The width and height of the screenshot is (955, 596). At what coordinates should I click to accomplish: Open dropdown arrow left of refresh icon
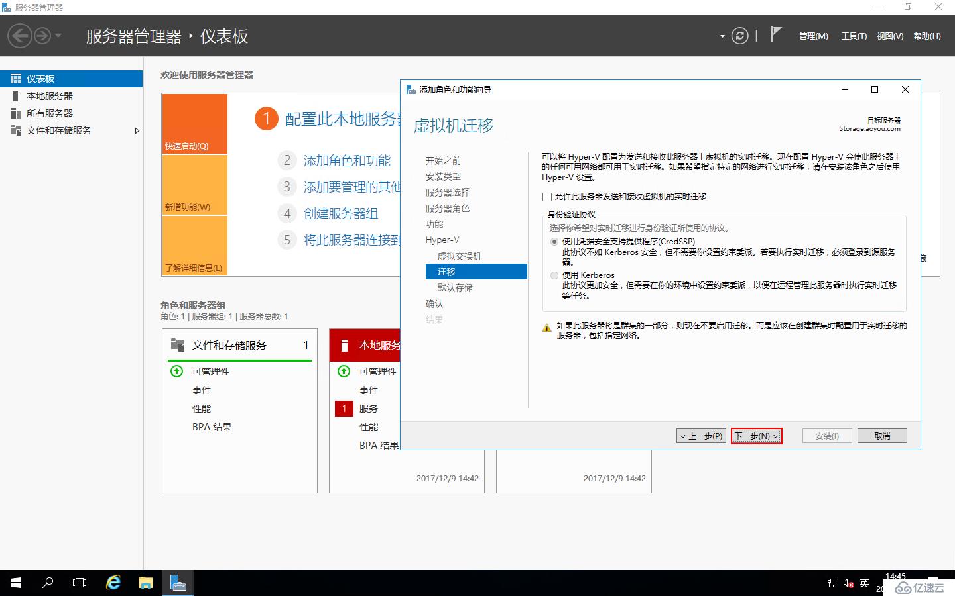[x=722, y=36]
